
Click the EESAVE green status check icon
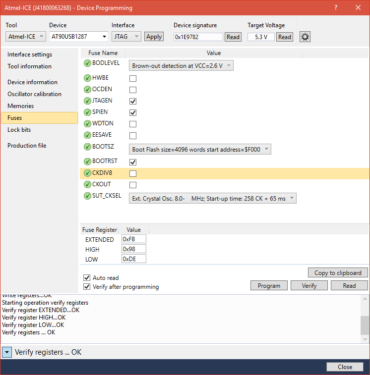87,135
